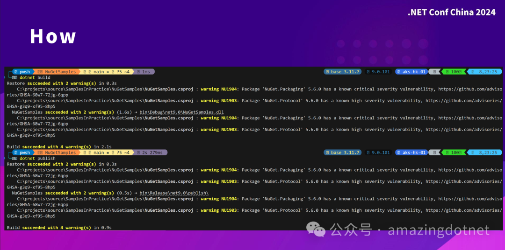This screenshot has height=250, width=505.
Task: Click the '9.0.101' .NET SDK segment of the dotnet build prompt
Action: point(378,72)
